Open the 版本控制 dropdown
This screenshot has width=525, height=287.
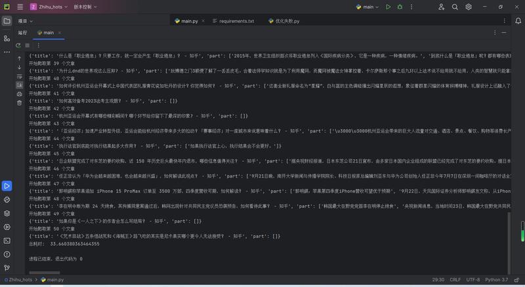[x=85, y=7]
